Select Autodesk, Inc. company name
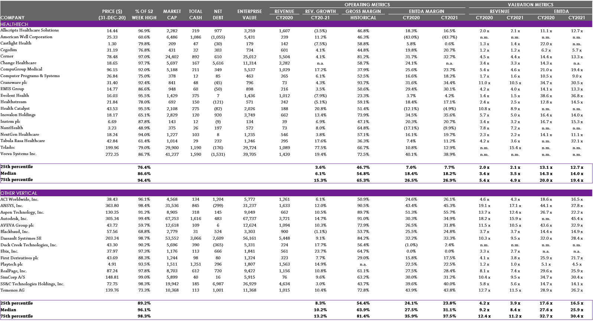 point(14,218)
